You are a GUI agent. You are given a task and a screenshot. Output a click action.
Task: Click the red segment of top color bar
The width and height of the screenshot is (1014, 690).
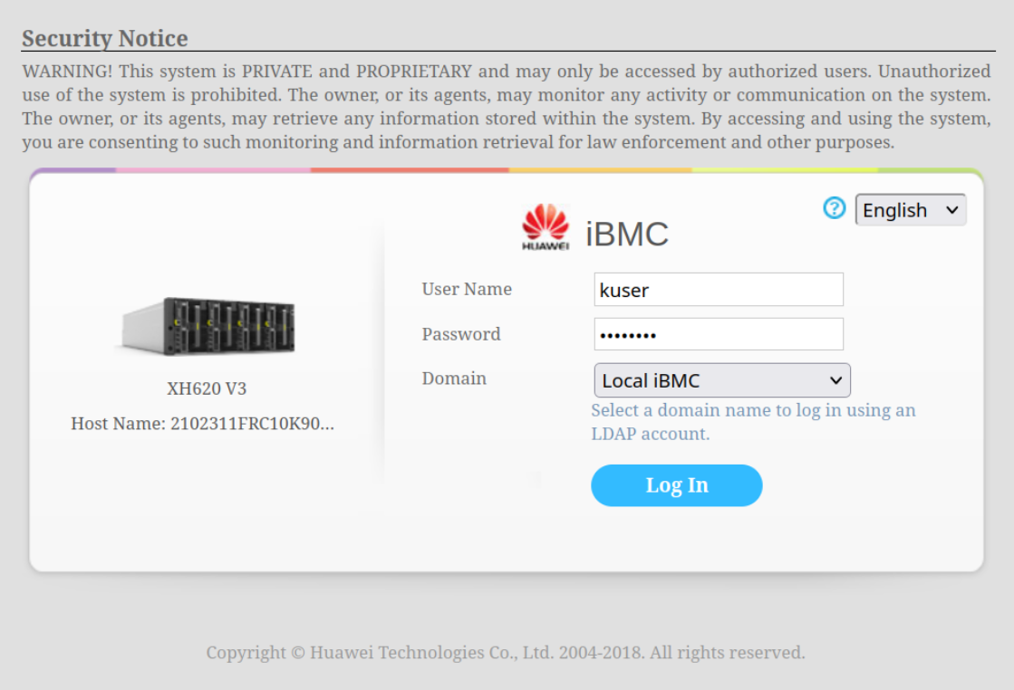tap(410, 170)
